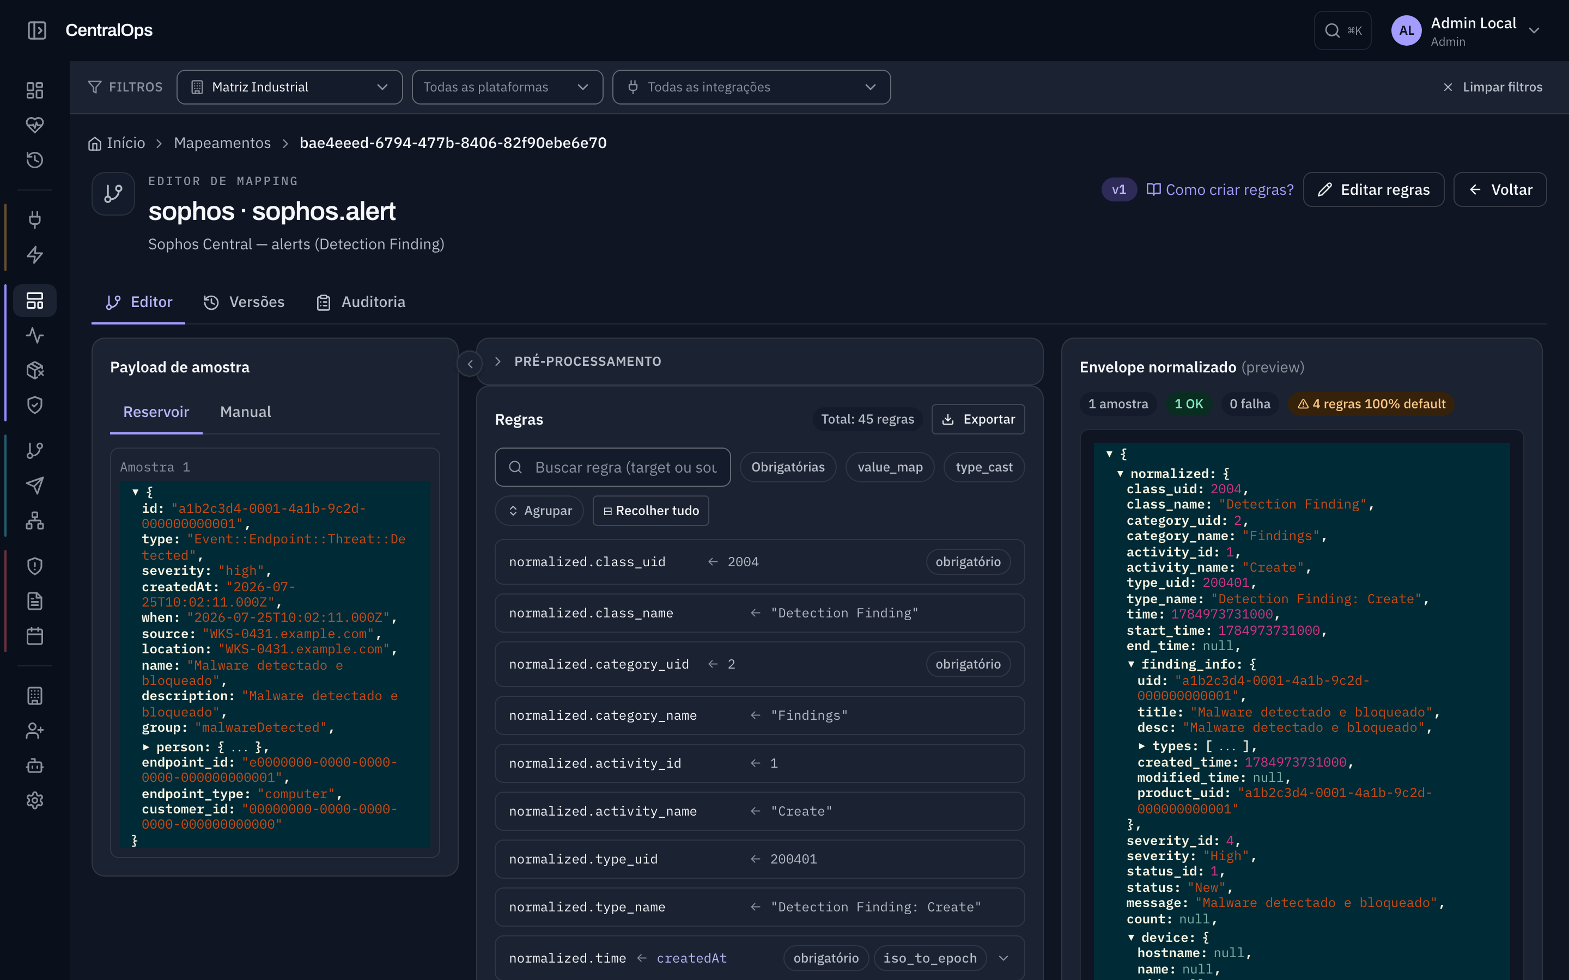Expand the normalized.time rule chevron
1569x980 pixels.
tap(1004, 958)
